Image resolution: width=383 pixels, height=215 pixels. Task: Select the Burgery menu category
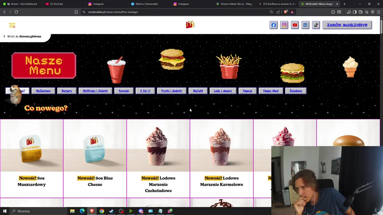[x=67, y=91]
